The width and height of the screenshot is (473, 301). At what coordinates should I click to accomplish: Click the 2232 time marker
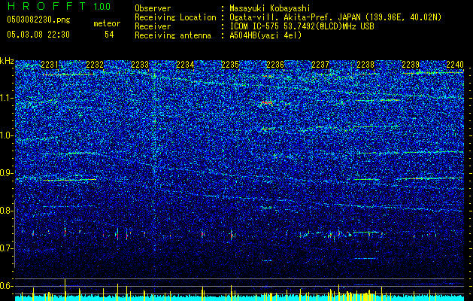click(x=95, y=65)
